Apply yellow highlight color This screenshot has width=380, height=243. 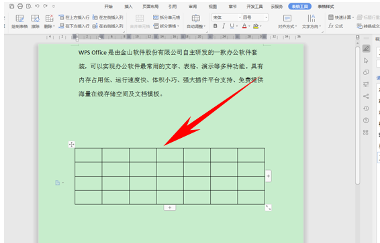[x=256, y=26]
